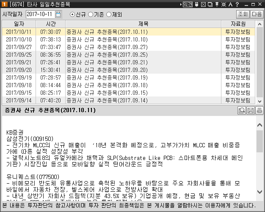Click the inward-arrows shrink icon

pyautogui.click(x=224, y=4)
